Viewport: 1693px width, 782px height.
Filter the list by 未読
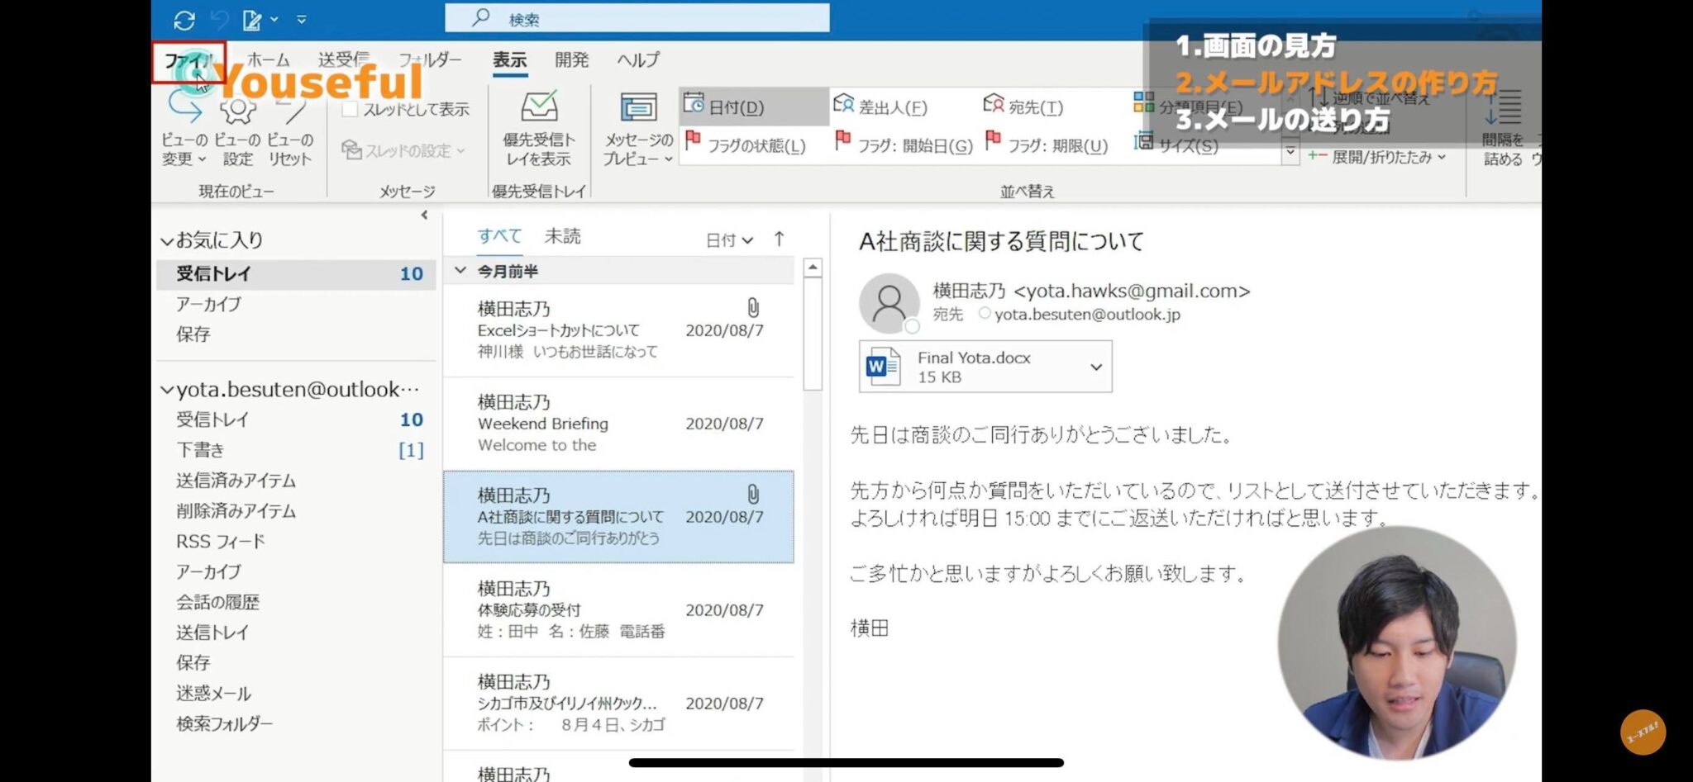point(563,236)
